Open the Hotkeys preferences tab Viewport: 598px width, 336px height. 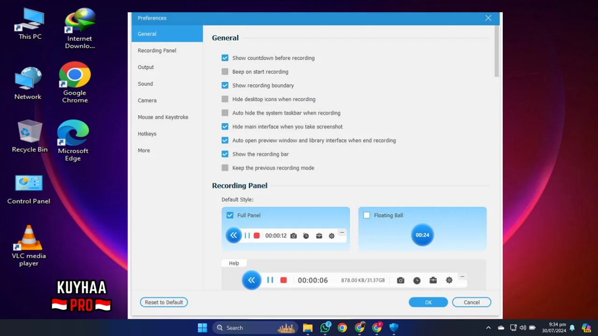pyautogui.click(x=167, y=134)
